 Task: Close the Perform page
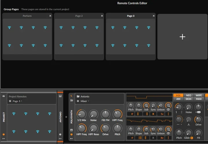50,16
